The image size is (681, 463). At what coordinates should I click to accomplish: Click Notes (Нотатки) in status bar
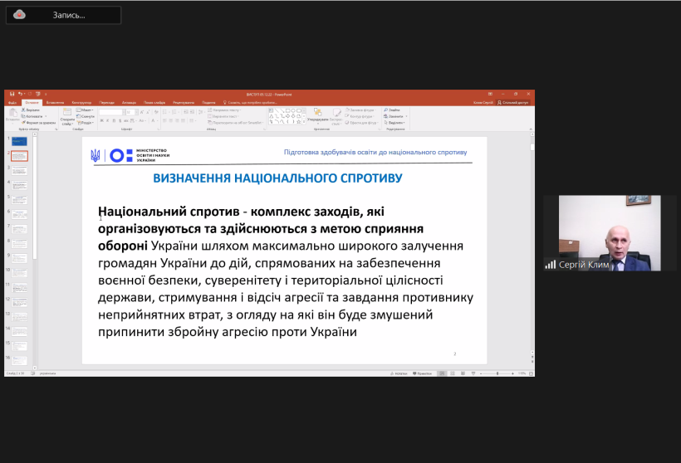coord(399,373)
